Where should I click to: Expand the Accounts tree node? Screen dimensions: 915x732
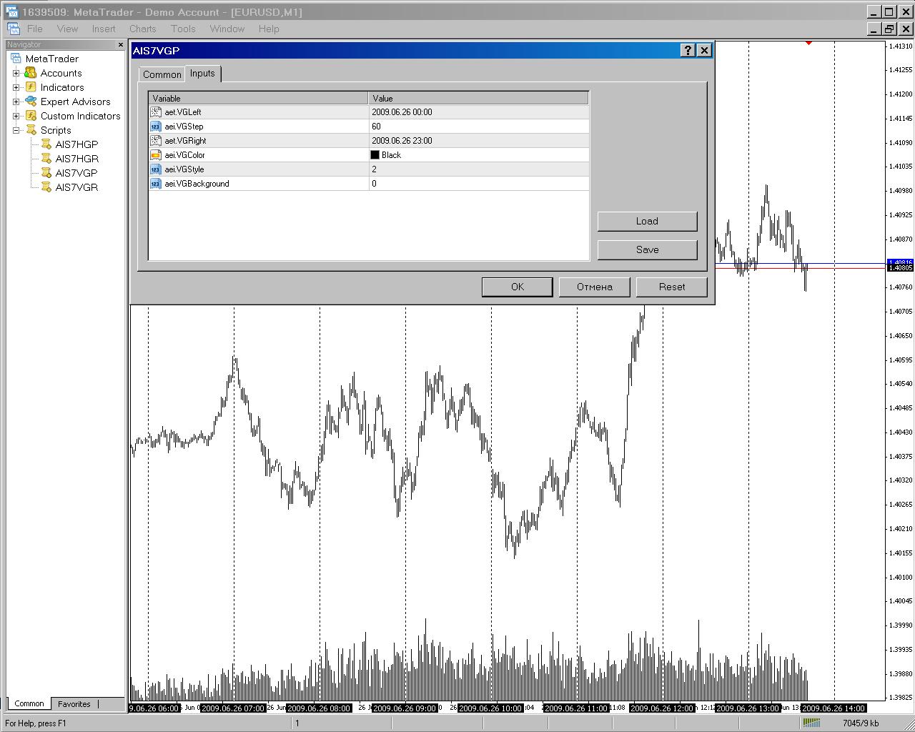[16, 73]
